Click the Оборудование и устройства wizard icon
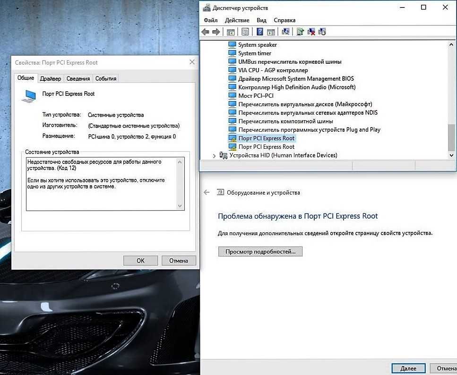457x375 pixels. click(220, 192)
